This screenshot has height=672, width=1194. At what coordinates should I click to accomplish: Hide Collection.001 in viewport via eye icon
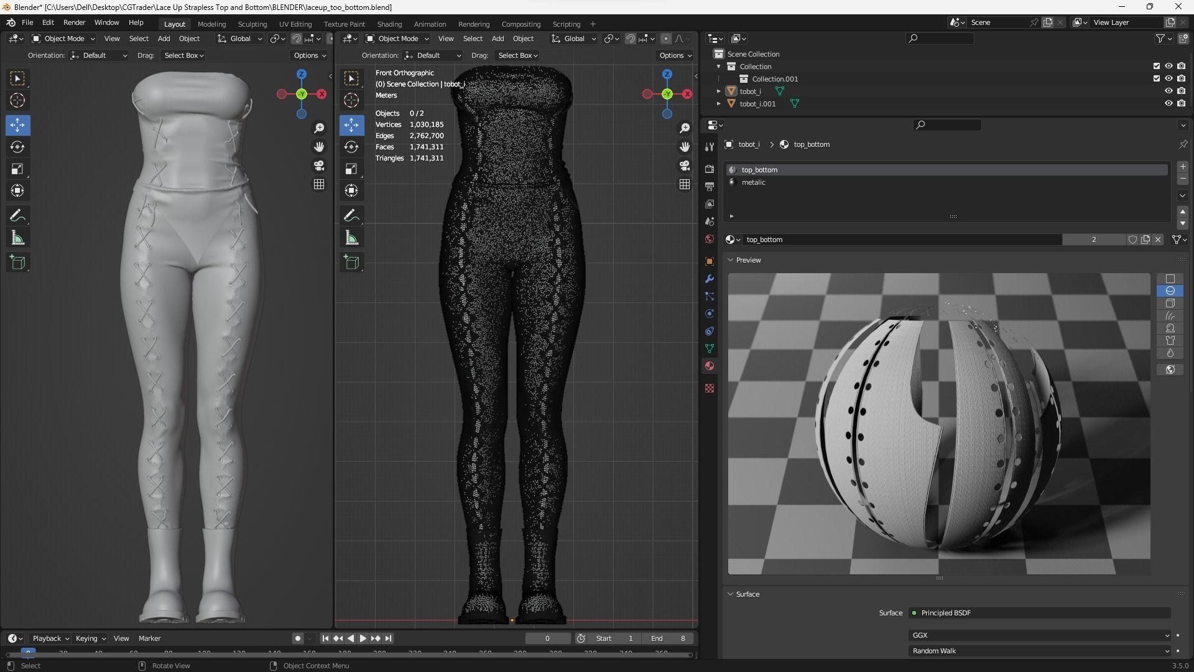click(1169, 78)
